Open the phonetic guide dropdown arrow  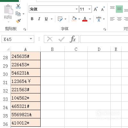[104, 19]
